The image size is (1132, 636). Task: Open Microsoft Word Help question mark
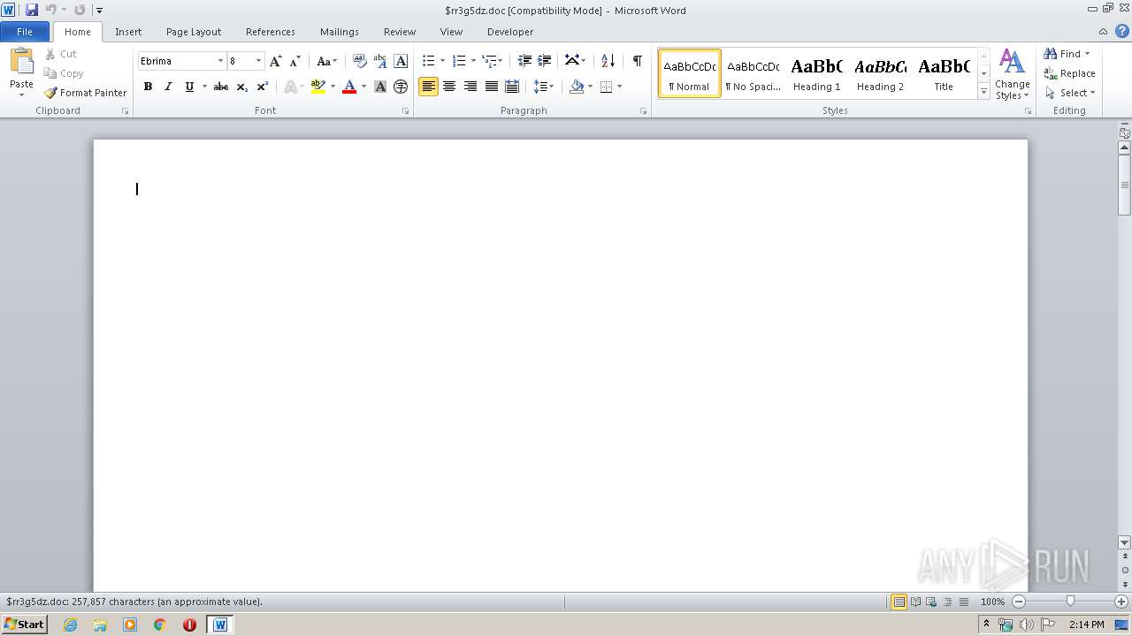(1122, 31)
